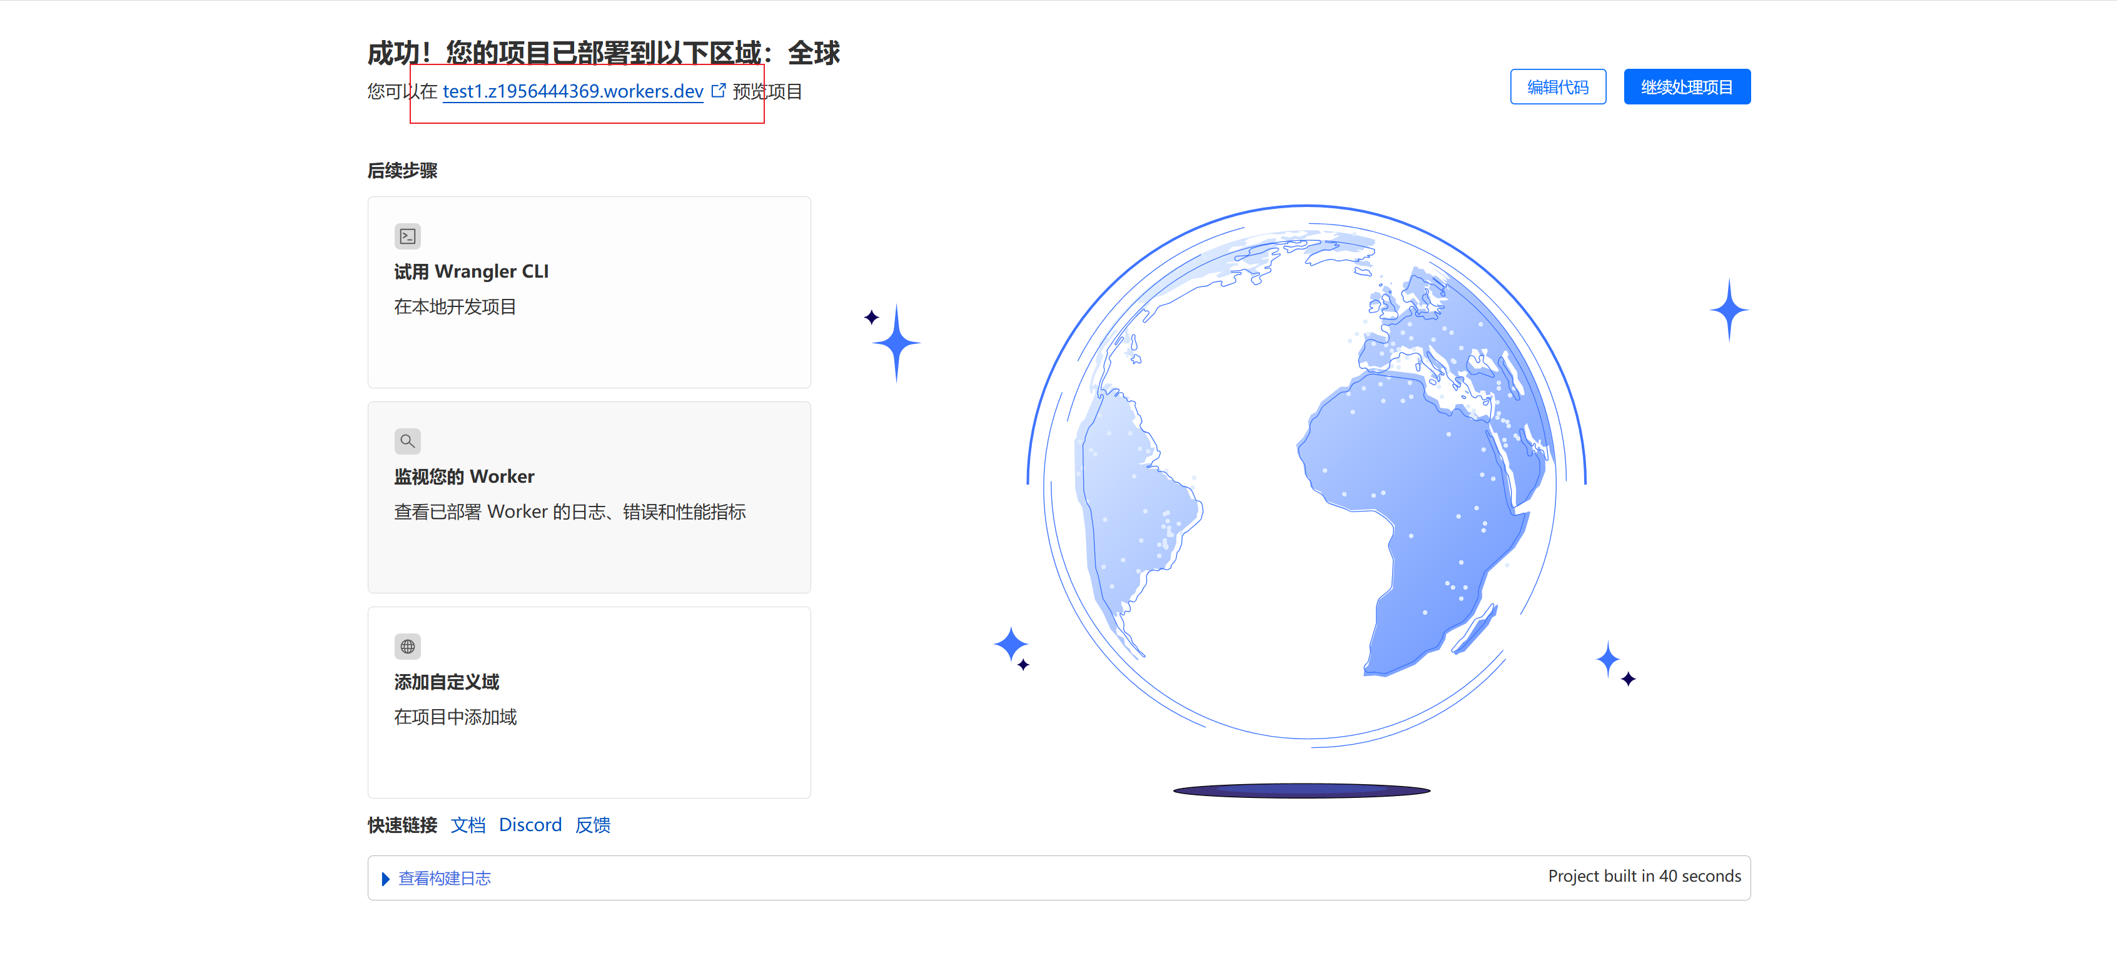This screenshot has height=953, width=2117.
Task: Click the terminal icon on Wrangler CLI card
Action: (x=408, y=236)
